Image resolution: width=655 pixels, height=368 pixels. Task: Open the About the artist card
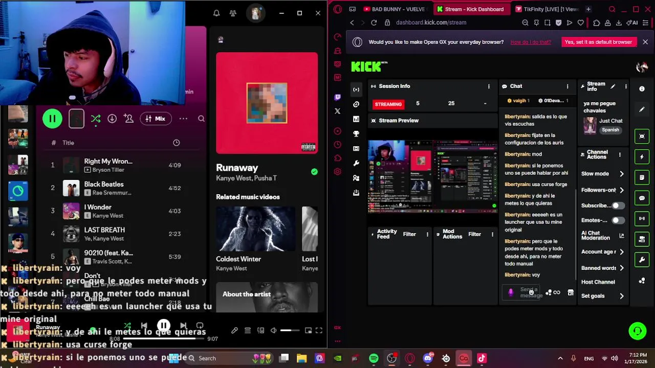point(267,297)
